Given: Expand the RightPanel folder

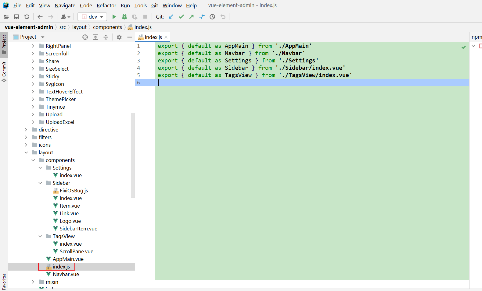Looking at the screenshot, I should (33, 46).
